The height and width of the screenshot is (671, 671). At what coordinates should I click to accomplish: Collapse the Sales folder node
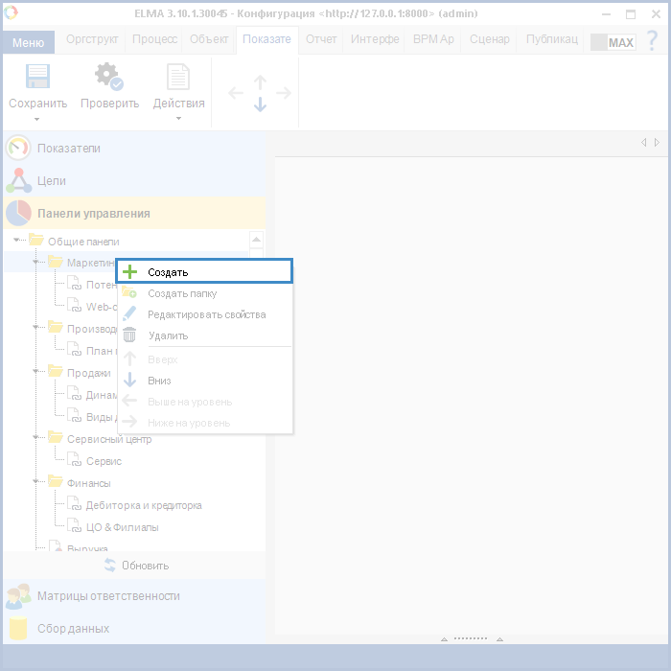[x=35, y=372]
